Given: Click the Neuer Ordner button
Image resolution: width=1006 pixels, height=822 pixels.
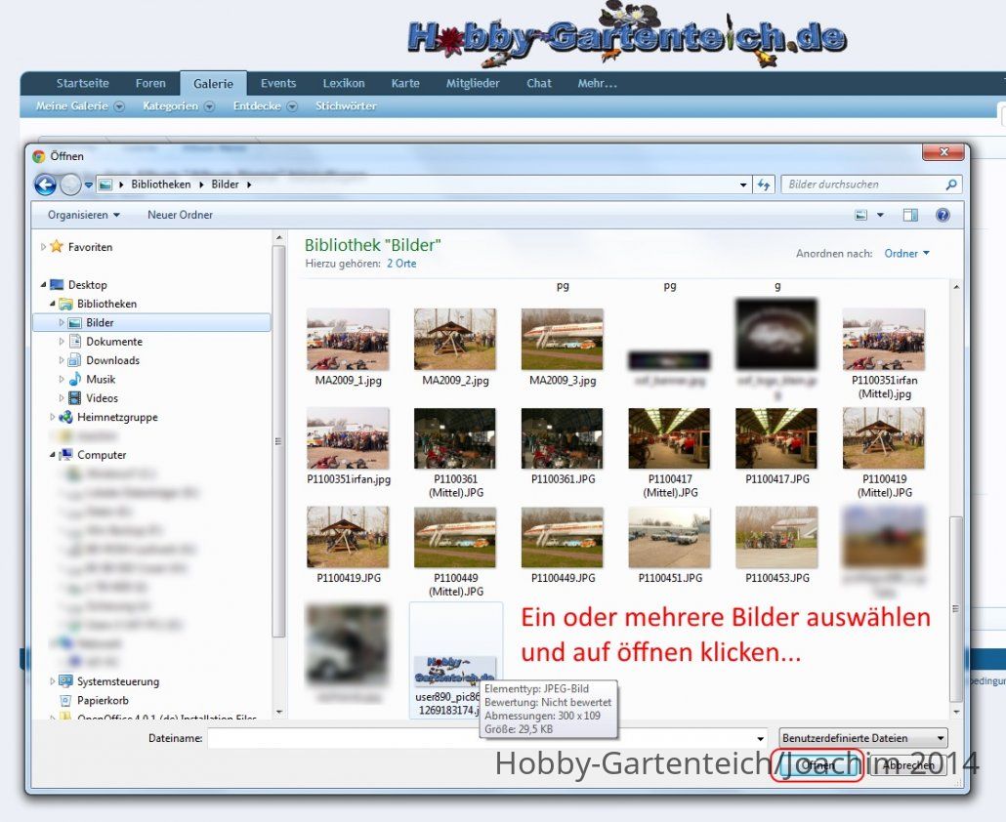Looking at the screenshot, I should click(x=181, y=215).
